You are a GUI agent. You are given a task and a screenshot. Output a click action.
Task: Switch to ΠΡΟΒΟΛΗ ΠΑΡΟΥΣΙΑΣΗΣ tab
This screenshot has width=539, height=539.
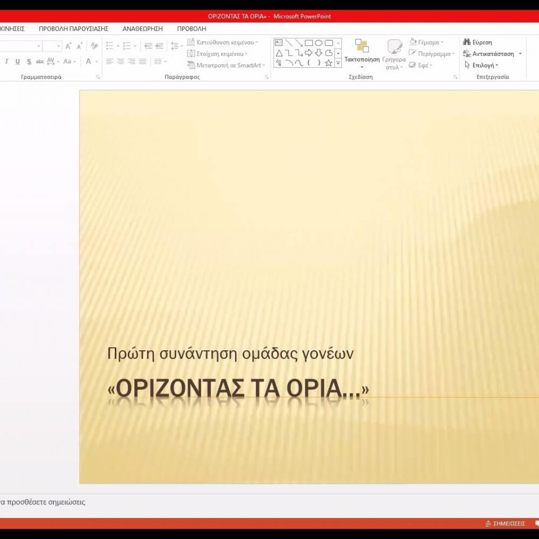(73, 29)
